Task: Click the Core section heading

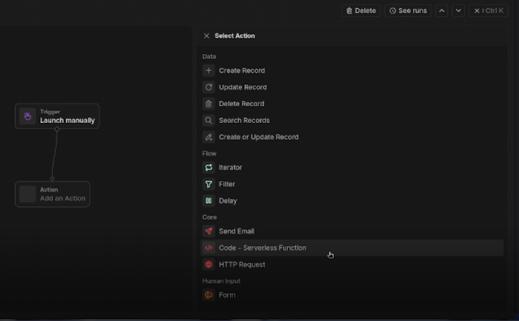Action: pos(210,217)
